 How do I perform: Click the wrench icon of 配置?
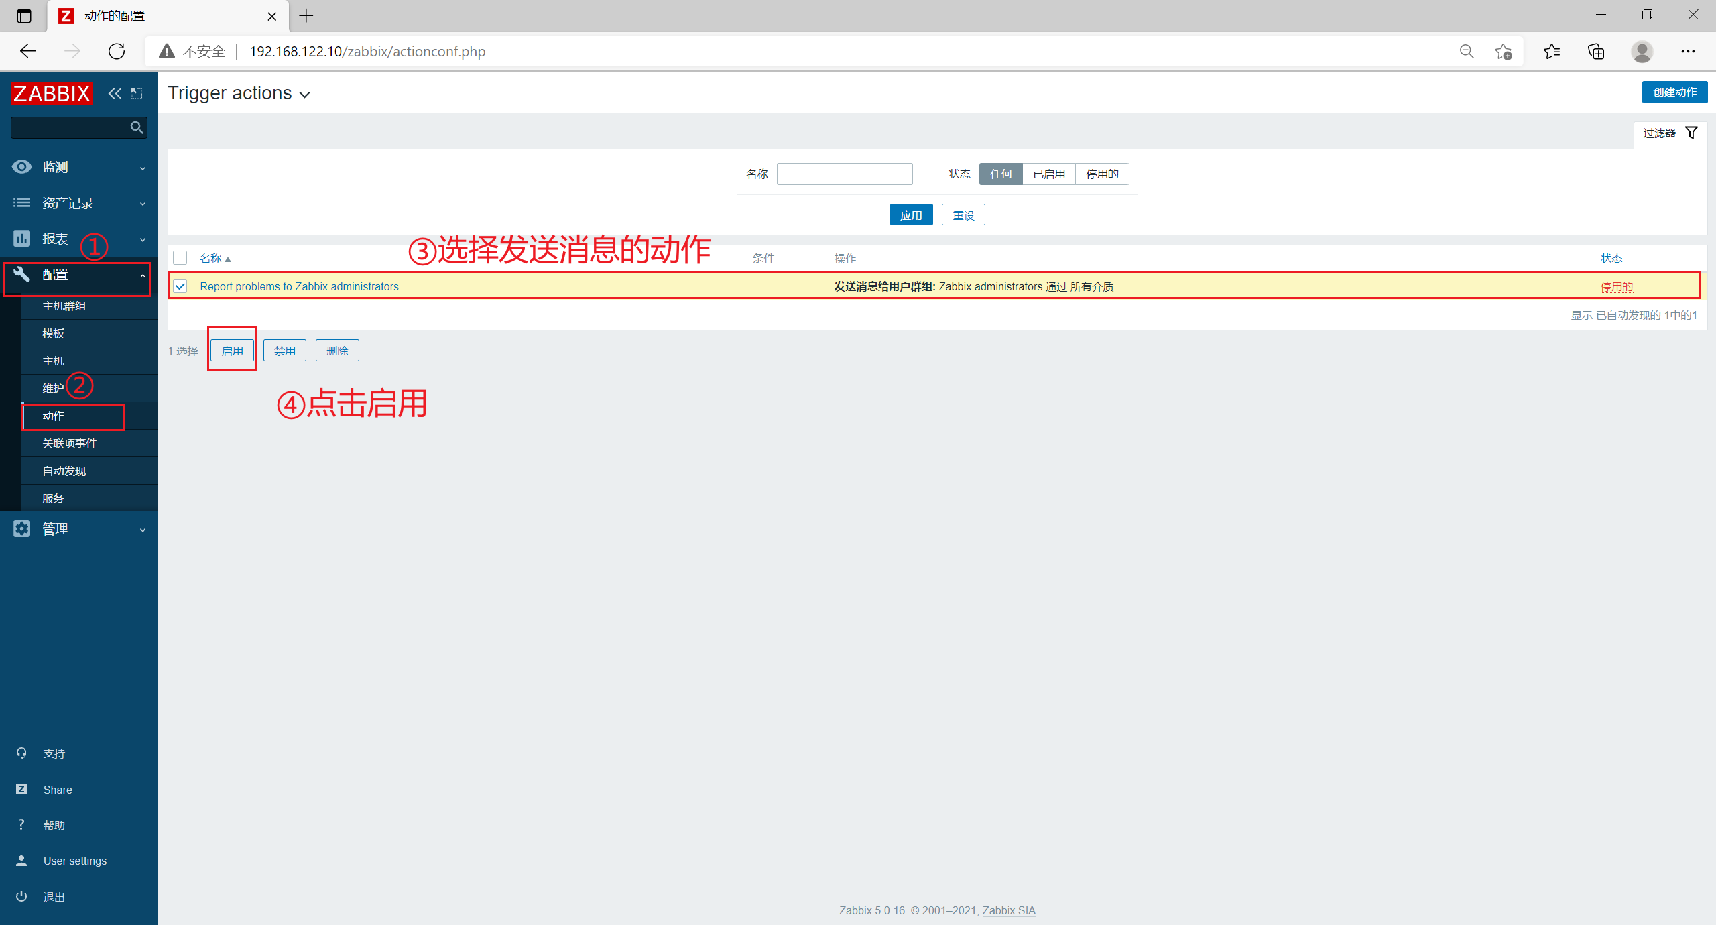tap(21, 273)
